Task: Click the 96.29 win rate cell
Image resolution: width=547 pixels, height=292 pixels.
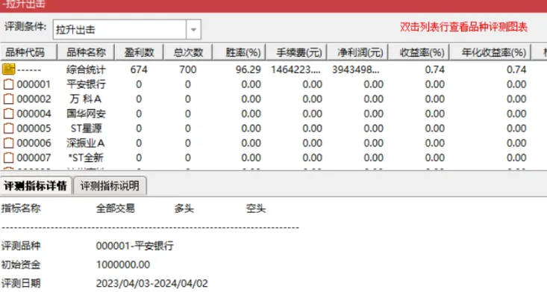Action: (x=248, y=69)
